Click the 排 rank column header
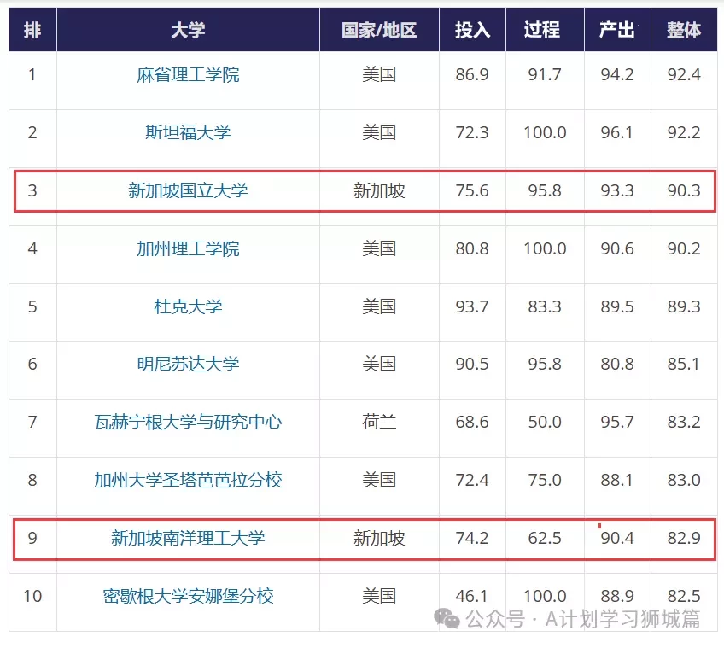724x648 pixels. coord(32,30)
